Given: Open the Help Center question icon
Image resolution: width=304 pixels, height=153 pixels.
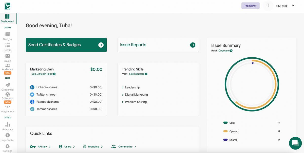Looking at the screenshot, I should pos(8,136).
